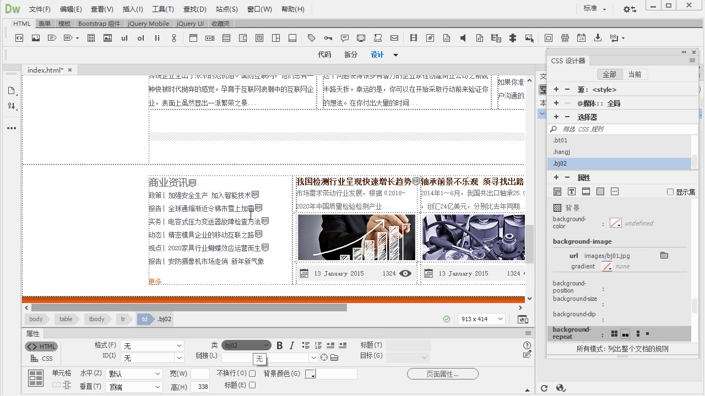Set background-repeat to no-repeat
The height and width of the screenshot is (396, 705).
tap(648, 333)
